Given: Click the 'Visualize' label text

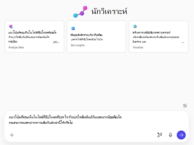Looking at the screenshot, I should 138,47.
